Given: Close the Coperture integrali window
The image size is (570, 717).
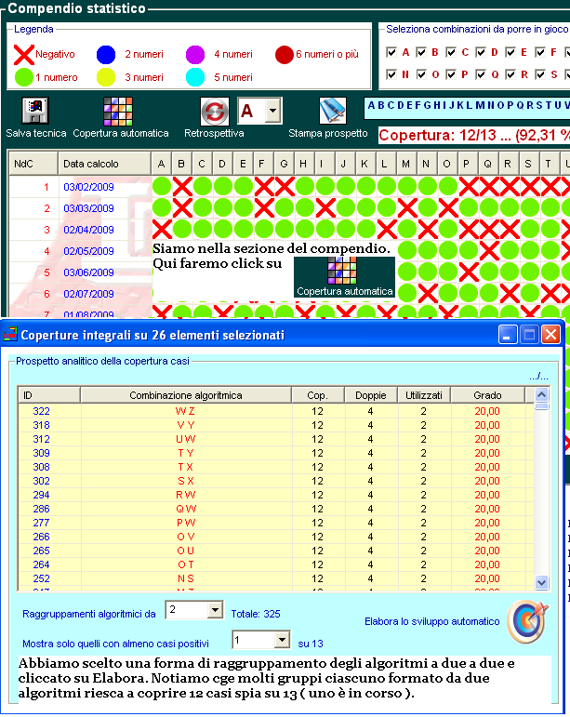Looking at the screenshot, I should coord(550,335).
